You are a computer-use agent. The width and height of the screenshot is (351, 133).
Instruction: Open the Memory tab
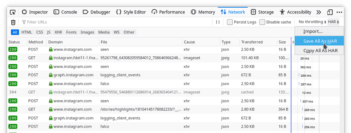click(x=203, y=12)
